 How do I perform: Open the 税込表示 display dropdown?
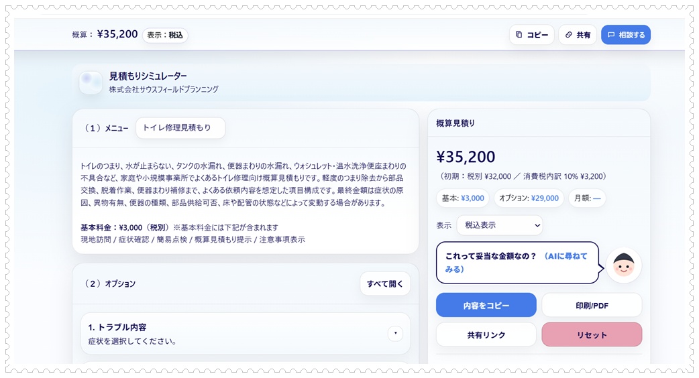coord(500,225)
